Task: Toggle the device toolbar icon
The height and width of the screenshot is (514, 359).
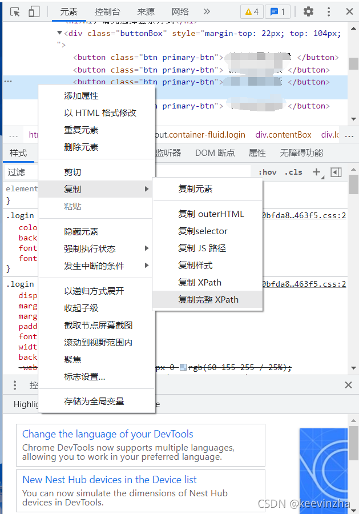Action: click(34, 11)
